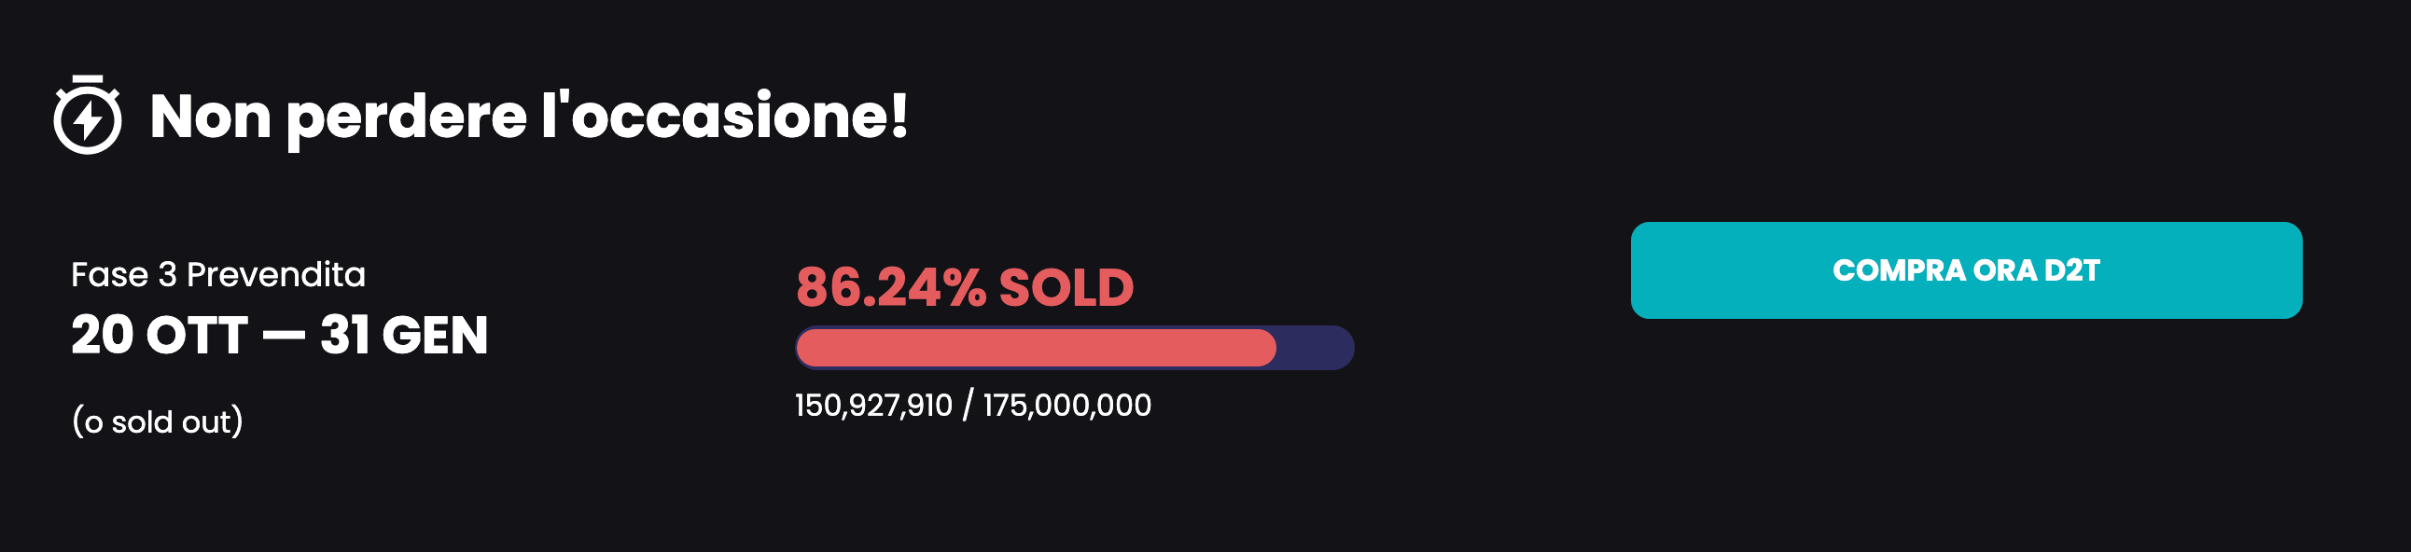
Task: Click the '150,927,910' tokens sold number
Action: tap(873, 405)
